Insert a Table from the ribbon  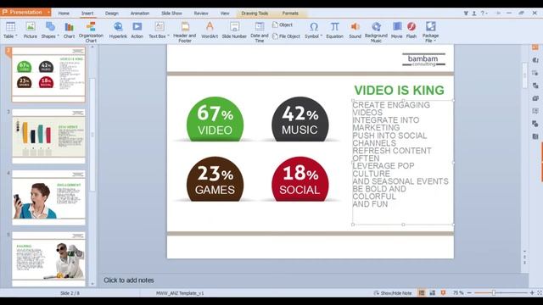(x=10, y=30)
